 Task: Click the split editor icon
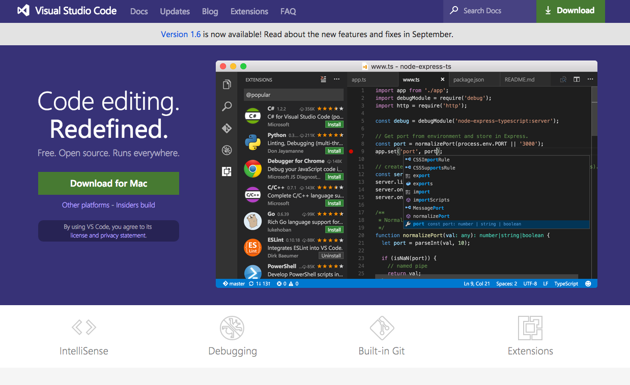coord(577,79)
